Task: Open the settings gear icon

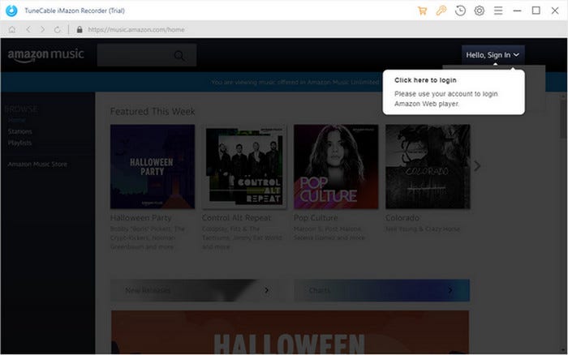Action: (480, 11)
